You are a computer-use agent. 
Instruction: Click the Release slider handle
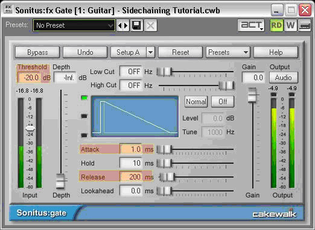pyautogui.click(x=167, y=177)
